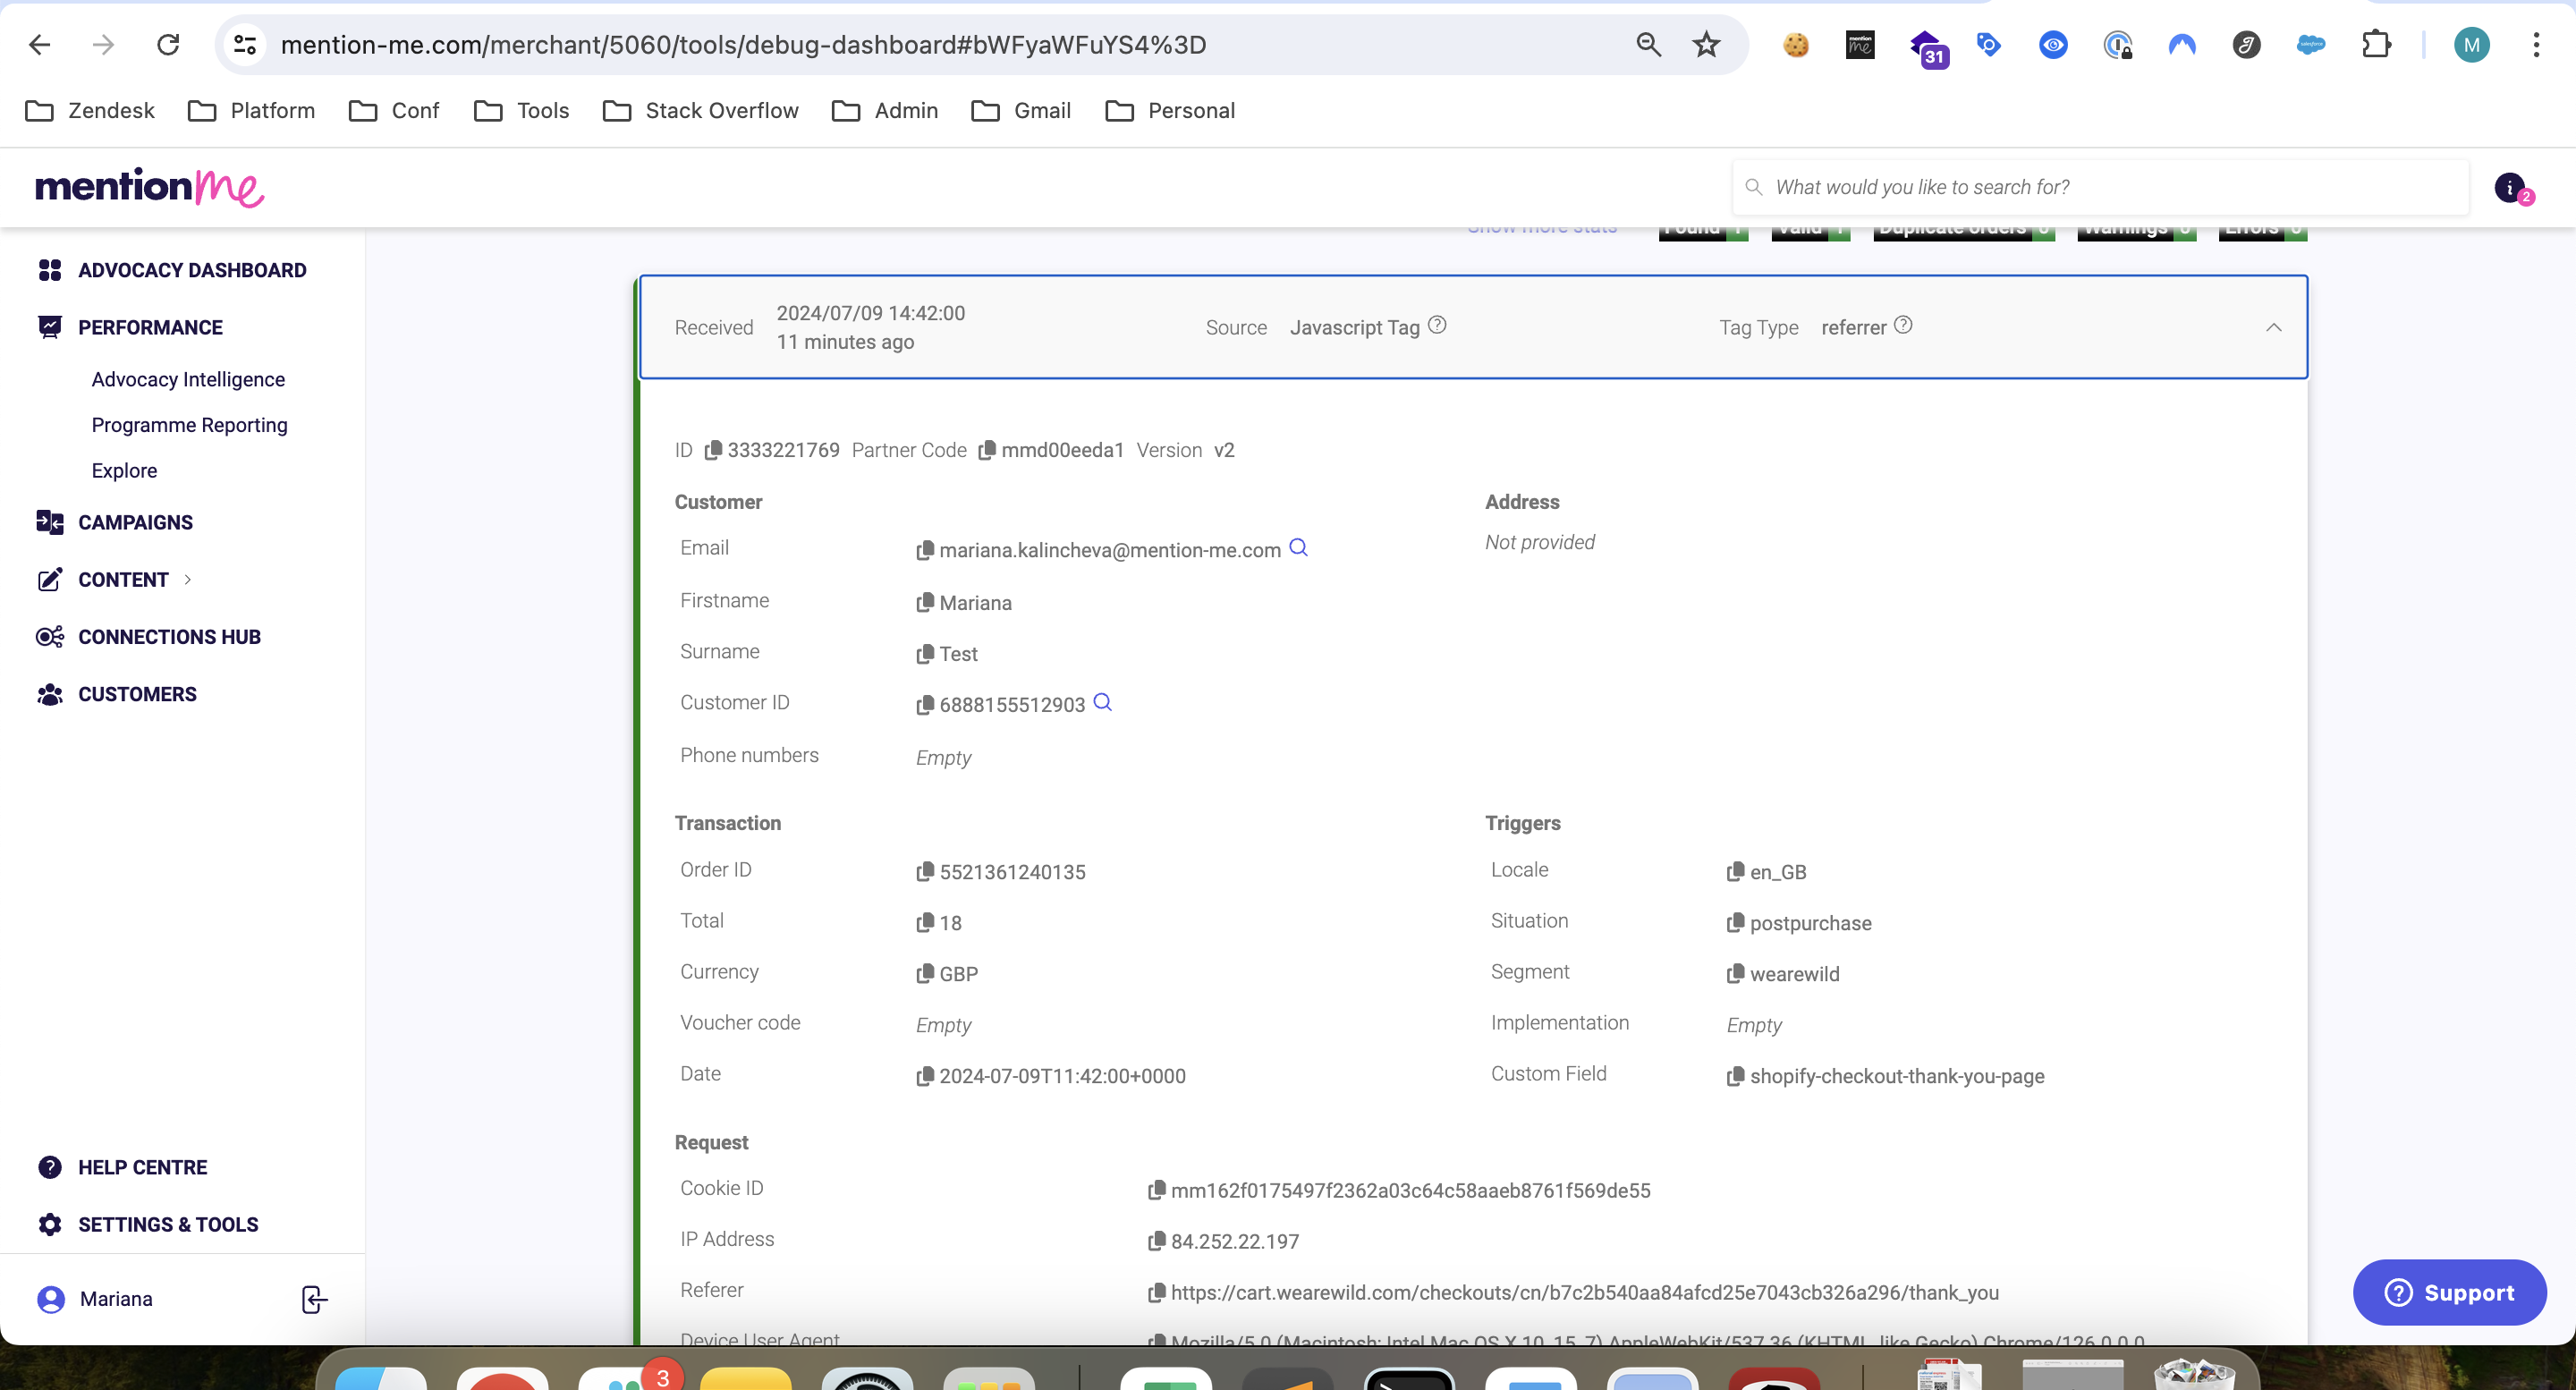The image size is (2576, 1390).
Task: Copy the transaction date value
Action: [x=925, y=1076]
